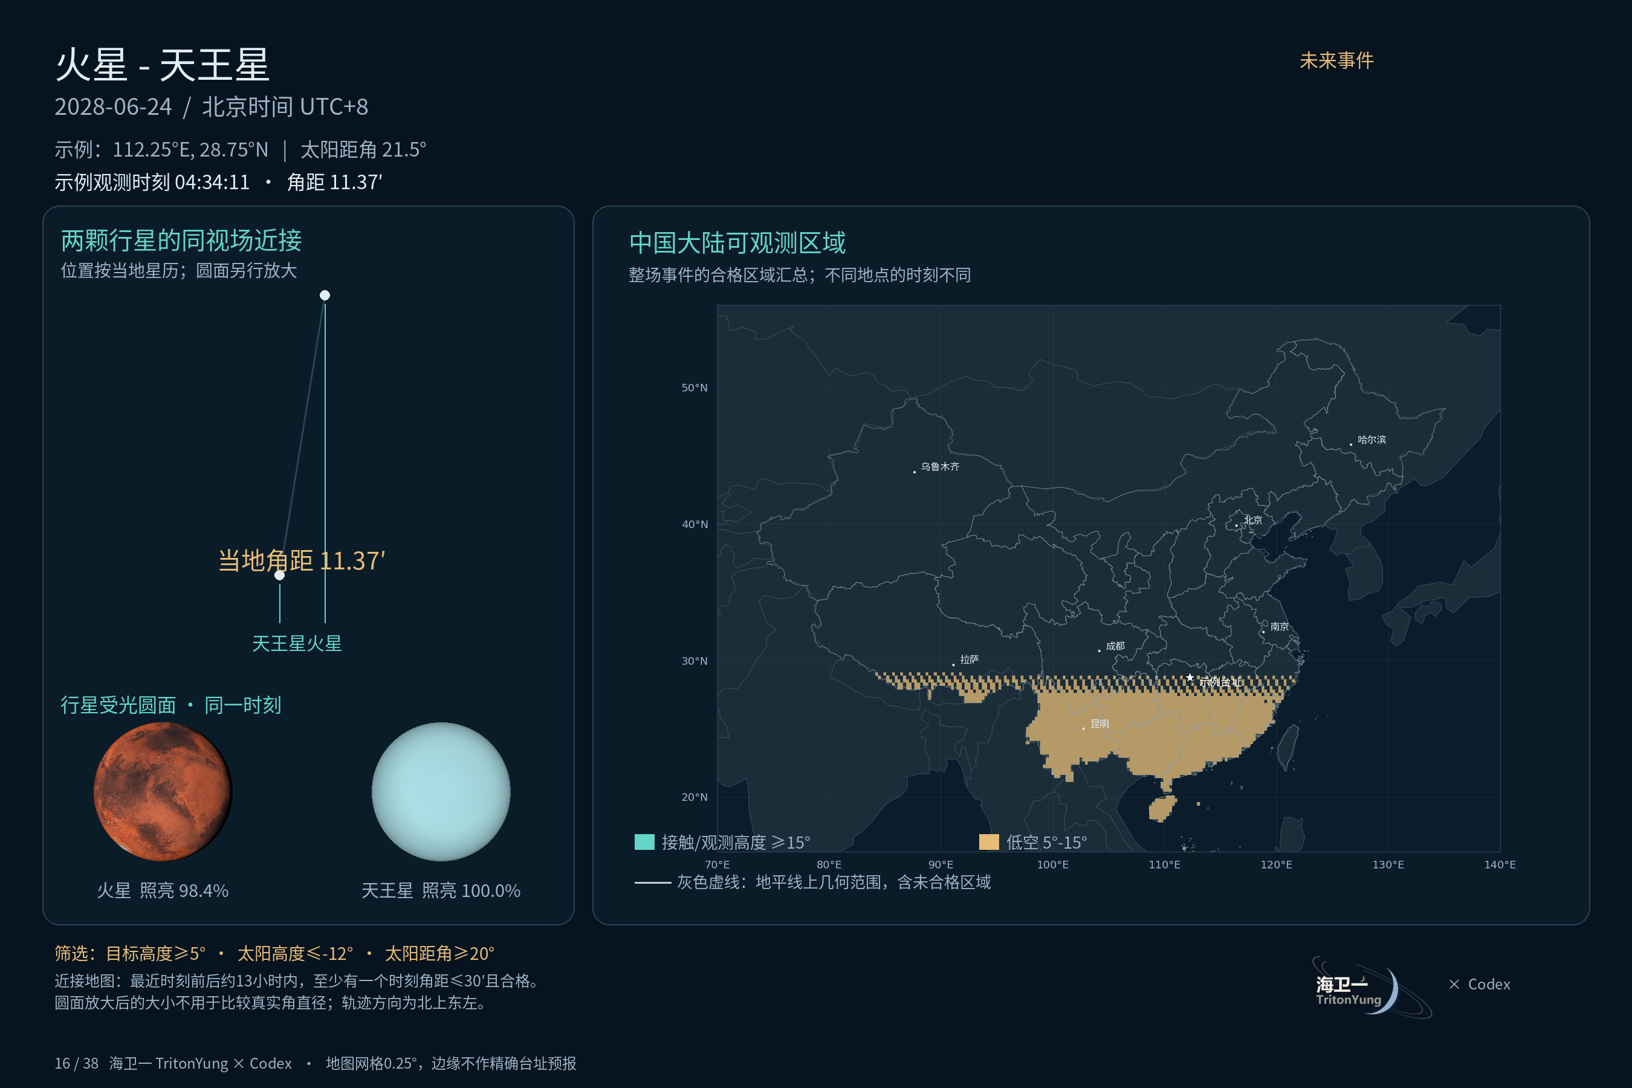Click the 太阳距角 21.5° coordinates line

241,150
